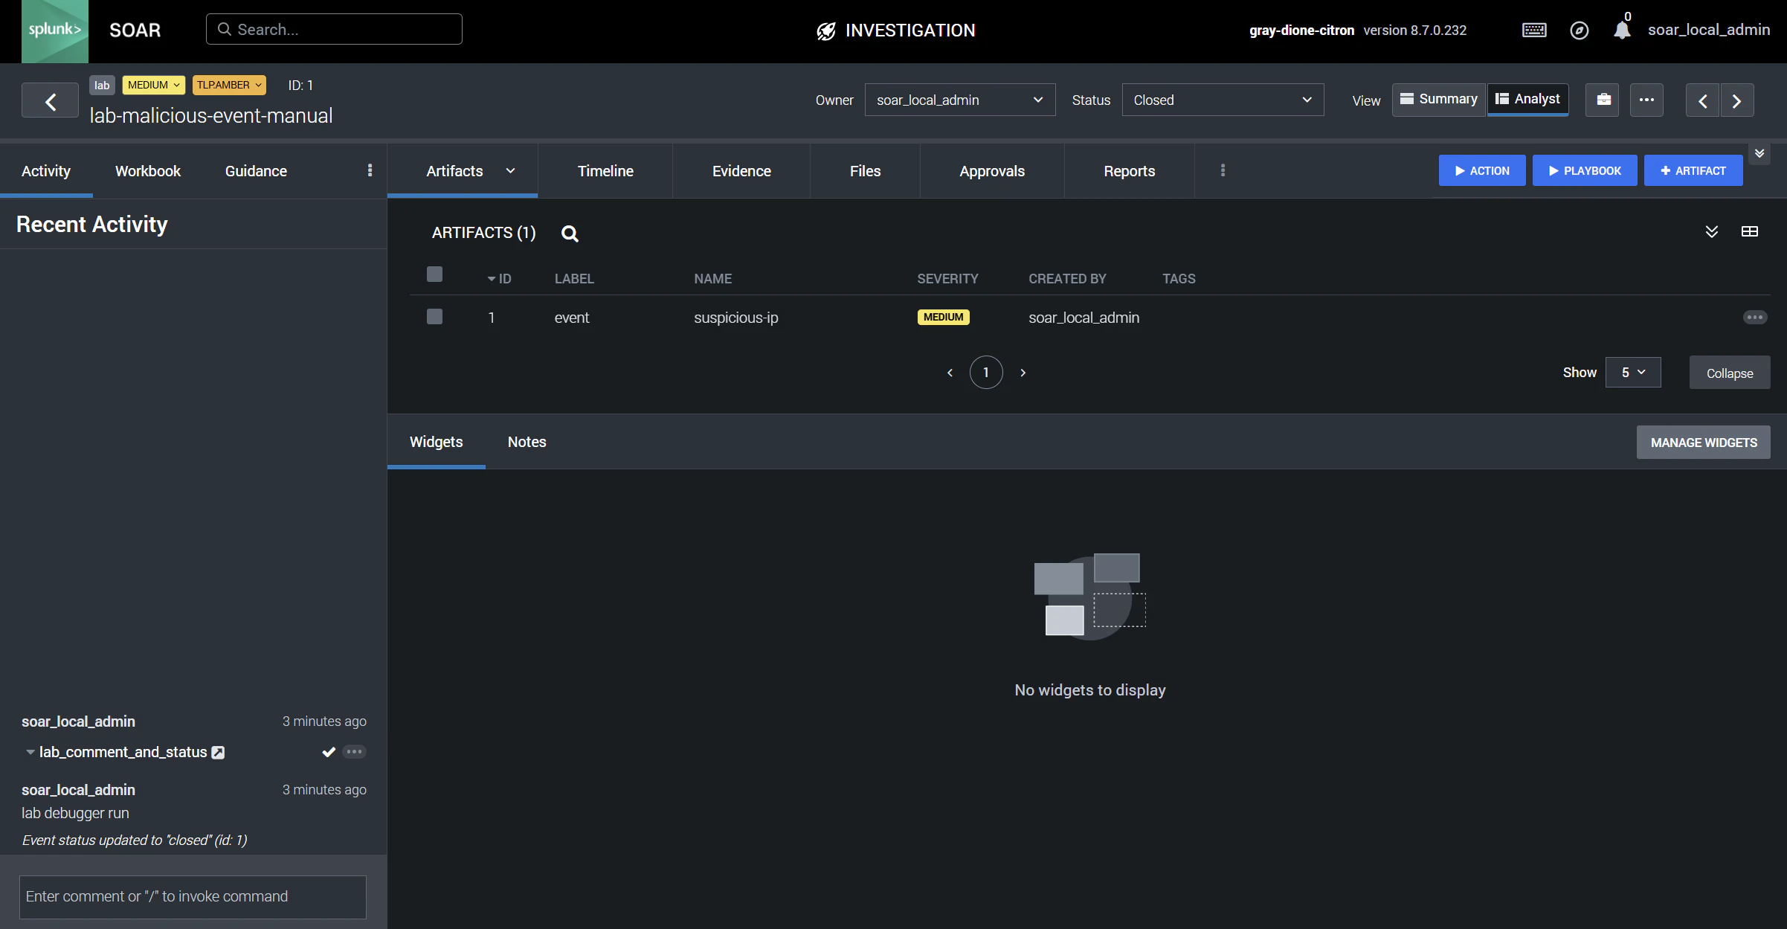The image size is (1787, 929).
Task: Go back using the left arrow button
Action: pyautogui.click(x=50, y=100)
